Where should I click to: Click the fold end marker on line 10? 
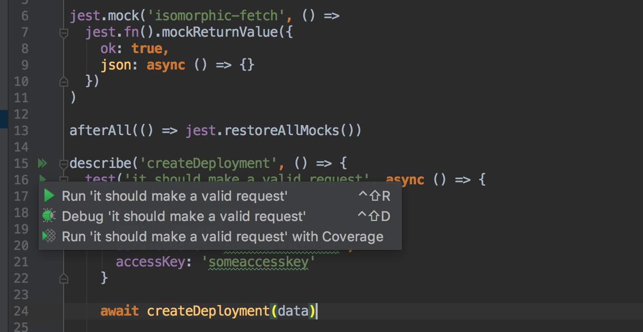63,82
